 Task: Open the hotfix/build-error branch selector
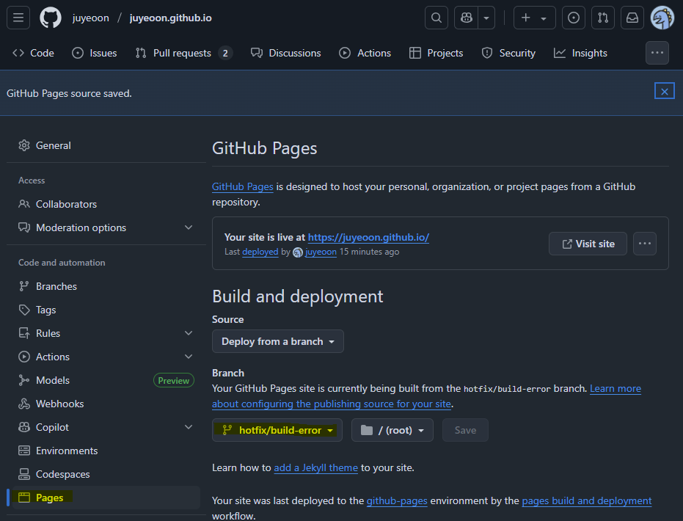click(x=277, y=430)
